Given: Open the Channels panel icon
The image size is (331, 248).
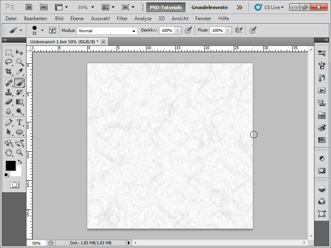Looking at the screenshot, I should [321, 201].
